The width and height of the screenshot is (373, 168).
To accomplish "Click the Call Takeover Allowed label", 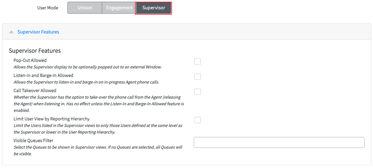I will coord(35,90).
